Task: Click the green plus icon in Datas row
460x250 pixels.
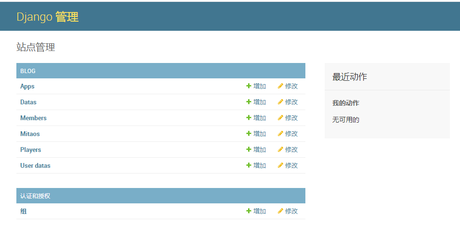Action: [x=249, y=101]
